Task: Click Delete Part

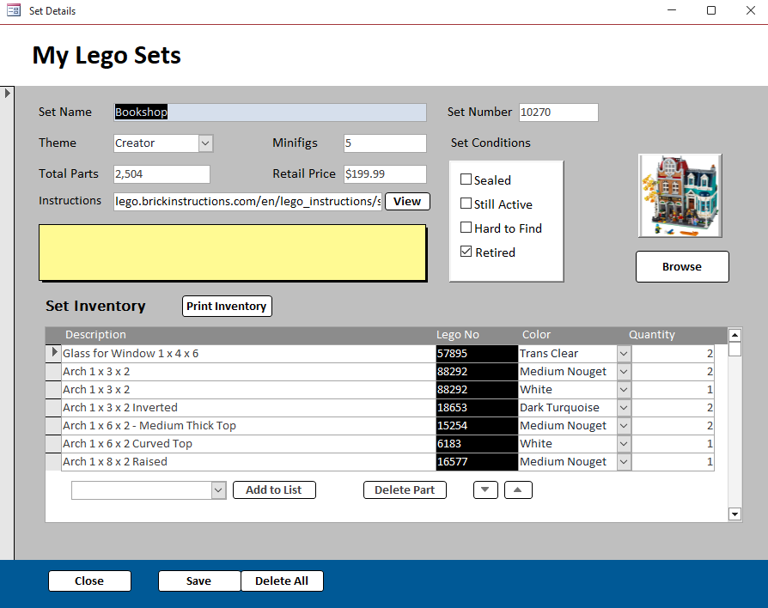Action: pyautogui.click(x=405, y=489)
